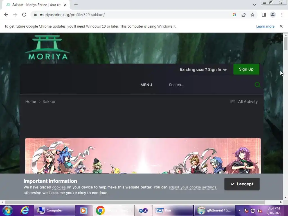Open the infinity icon taskbar app
Image resolution: width=288 pixels, height=216 pixels.
coord(143,210)
